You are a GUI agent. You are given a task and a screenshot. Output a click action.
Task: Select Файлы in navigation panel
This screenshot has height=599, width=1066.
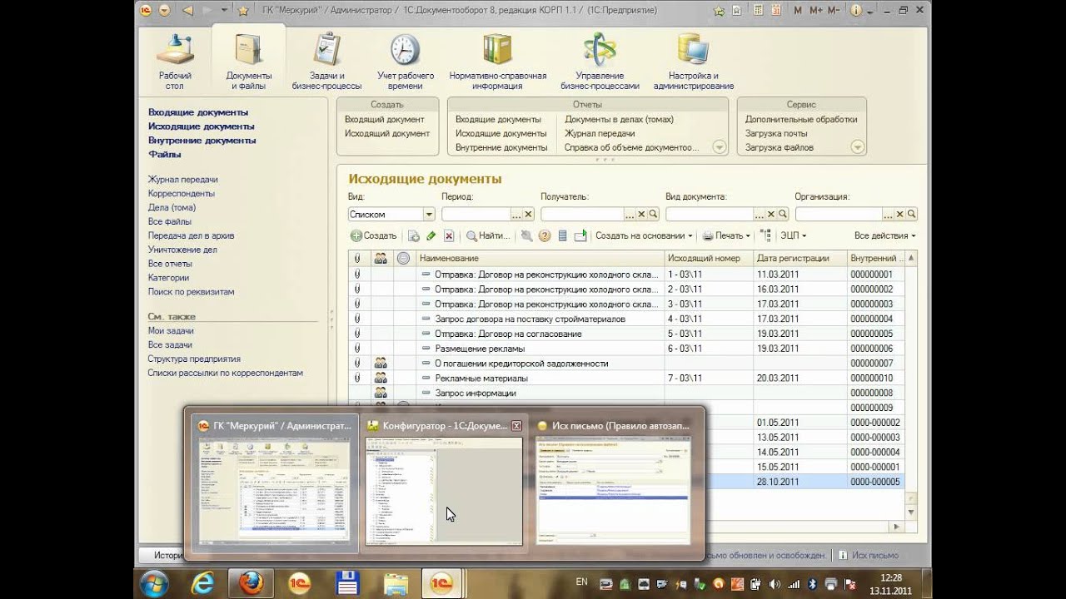[164, 154]
